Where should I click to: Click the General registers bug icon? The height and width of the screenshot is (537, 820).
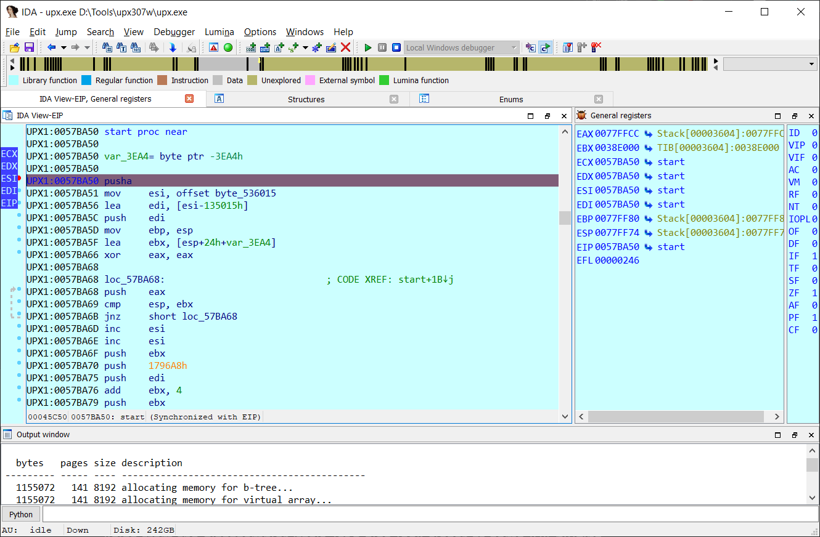pos(581,115)
